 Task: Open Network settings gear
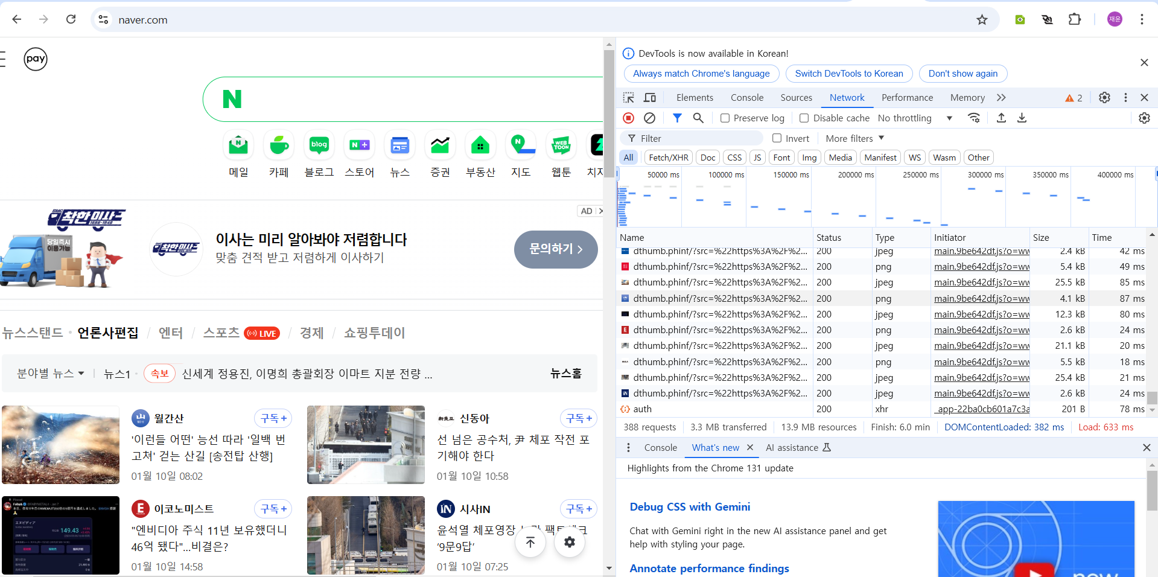click(1144, 118)
